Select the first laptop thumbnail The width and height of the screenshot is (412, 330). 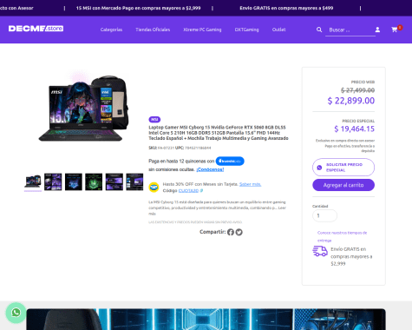click(33, 181)
